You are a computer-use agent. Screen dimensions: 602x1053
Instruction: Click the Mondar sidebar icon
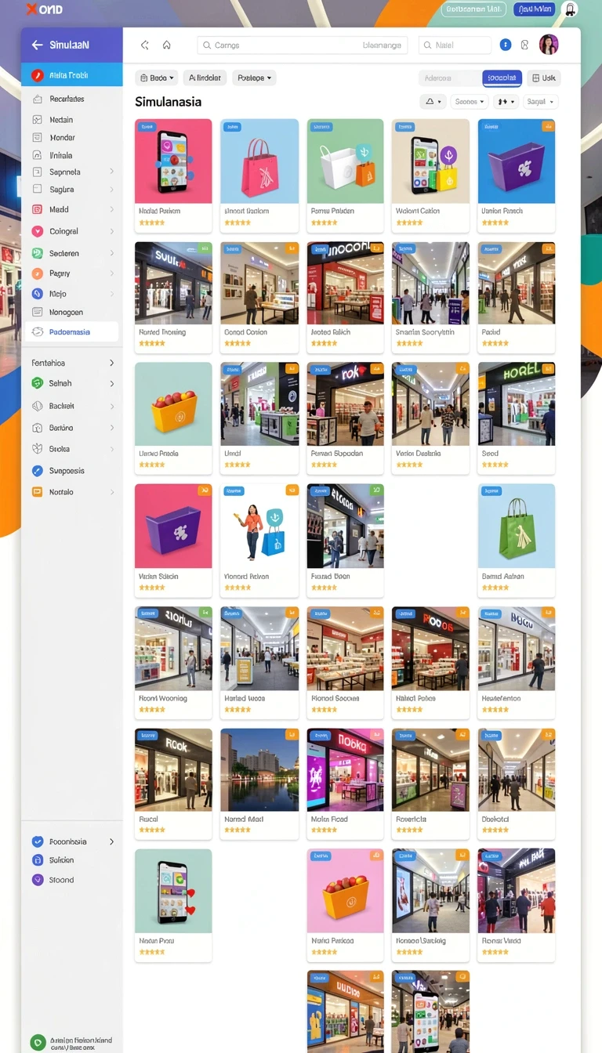point(37,137)
